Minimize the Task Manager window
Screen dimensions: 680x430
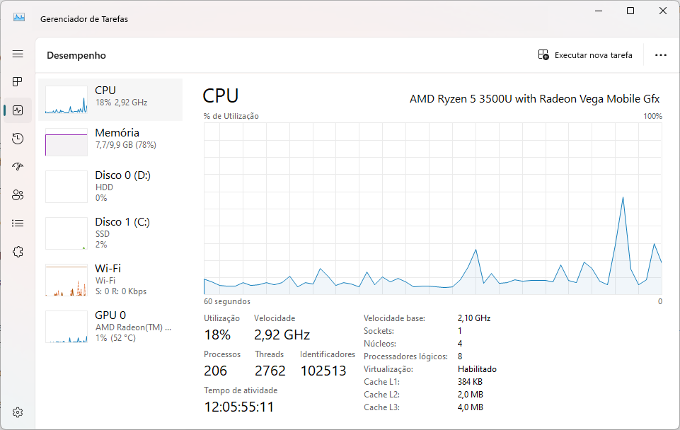tap(599, 11)
